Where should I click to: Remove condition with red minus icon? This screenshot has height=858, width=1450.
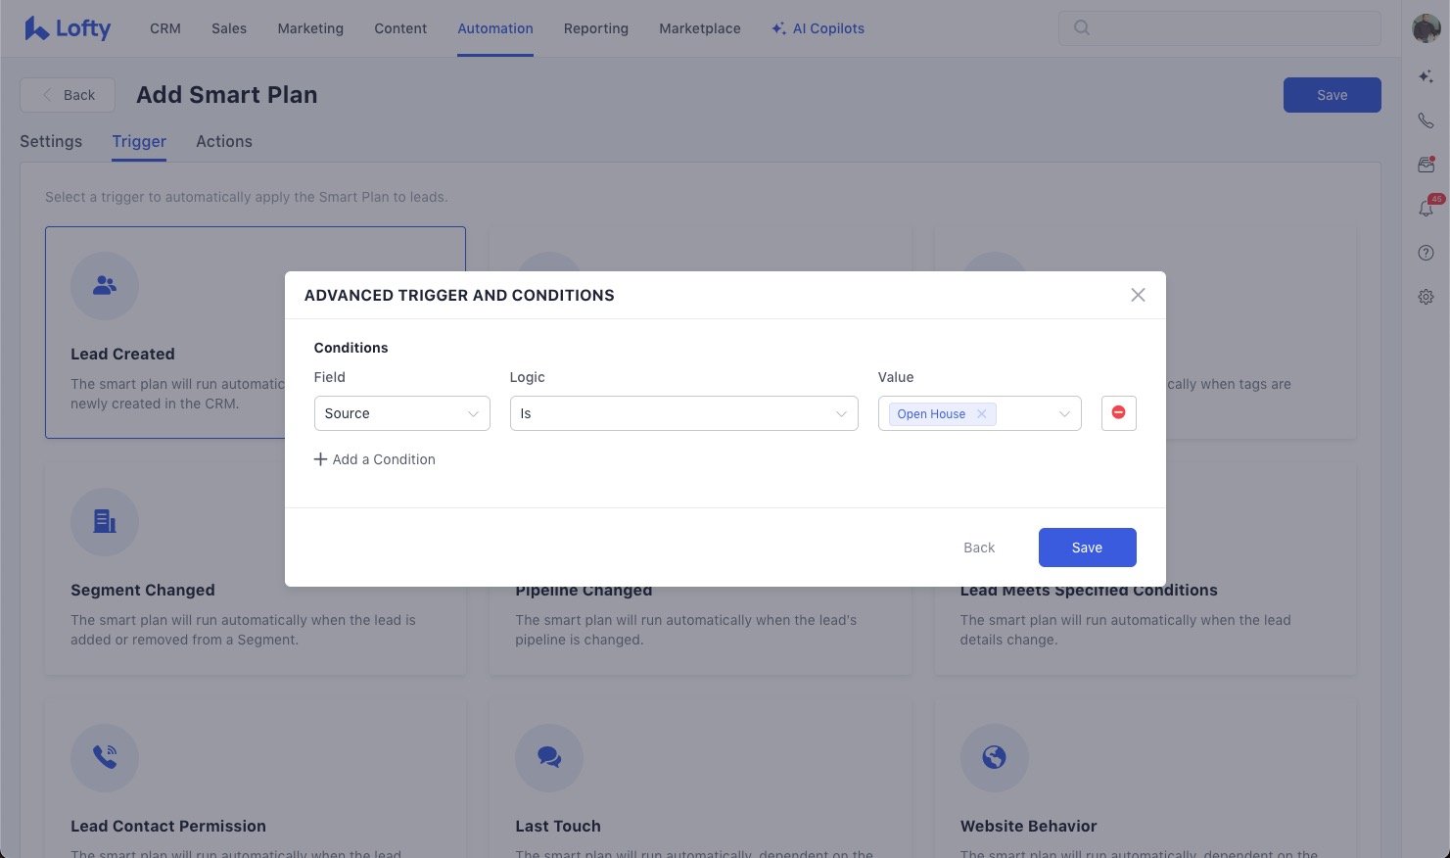click(x=1118, y=413)
